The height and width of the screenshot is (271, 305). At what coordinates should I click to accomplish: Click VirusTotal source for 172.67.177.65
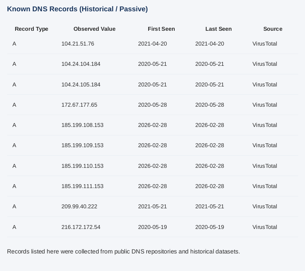tap(265, 105)
